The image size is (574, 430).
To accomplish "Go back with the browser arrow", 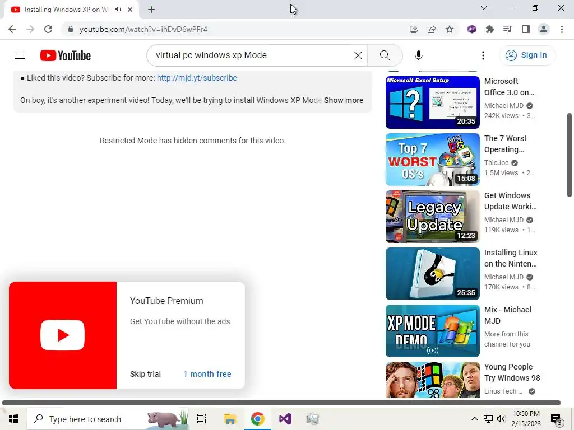I will pos(12,29).
